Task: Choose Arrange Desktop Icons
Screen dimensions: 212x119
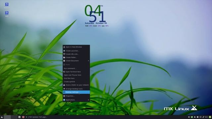Action: point(76,89)
